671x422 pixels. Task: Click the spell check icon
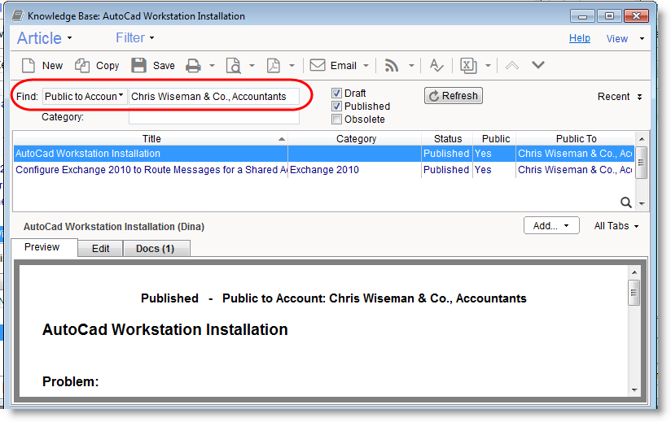coord(436,66)
